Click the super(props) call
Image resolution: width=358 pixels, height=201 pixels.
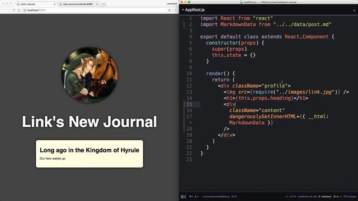click(229, 49)
